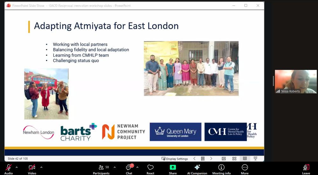Click the Newham Community Project logo
Screen dimensions: 318x175
(x=123, y=132)
